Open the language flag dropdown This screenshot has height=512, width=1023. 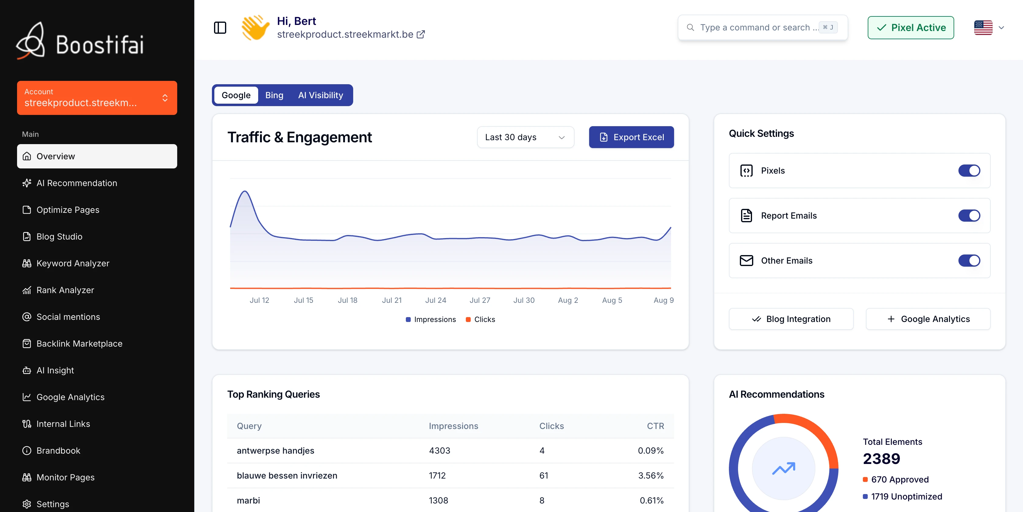(989, 28)
